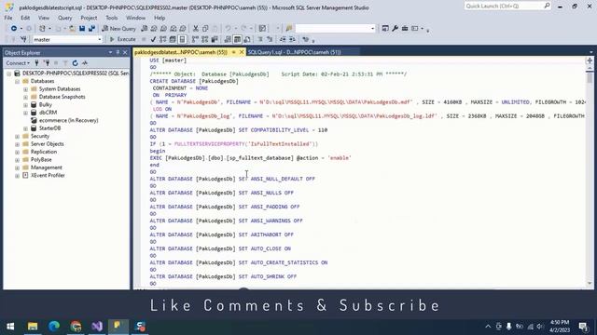Run the script with Execute
Image resolution: width=597 pixels, height=335 pixels.
point(122,39)
